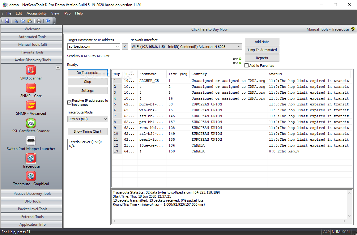The width and height of the screenshot is (357, 235).
Task: Click the Copy toolbar icon
Action: point(23,21)
